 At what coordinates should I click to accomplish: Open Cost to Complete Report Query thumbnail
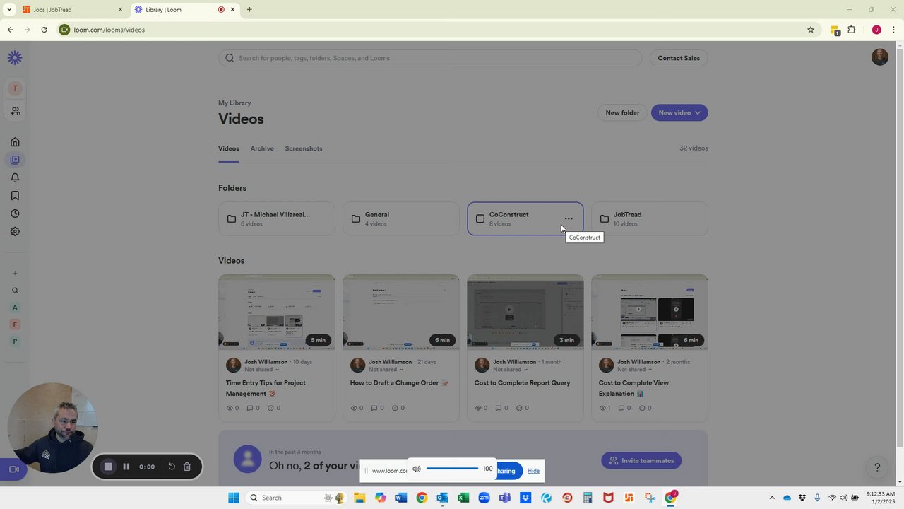coord(525,312)
